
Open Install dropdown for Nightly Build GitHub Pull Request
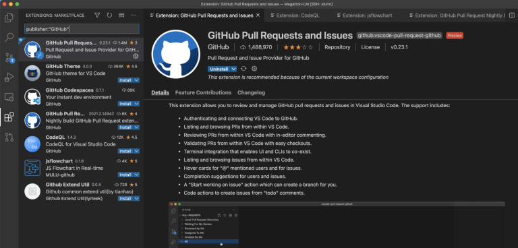tap(136, 127)
